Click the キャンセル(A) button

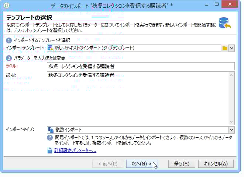coord(216,164)
